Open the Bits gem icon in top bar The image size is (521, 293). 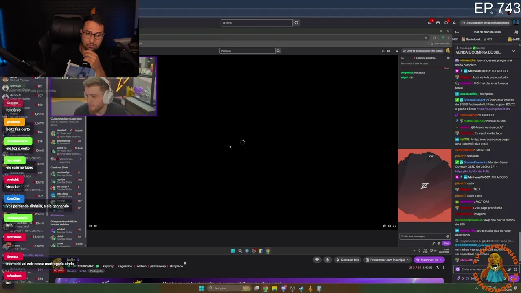point(454,23)
